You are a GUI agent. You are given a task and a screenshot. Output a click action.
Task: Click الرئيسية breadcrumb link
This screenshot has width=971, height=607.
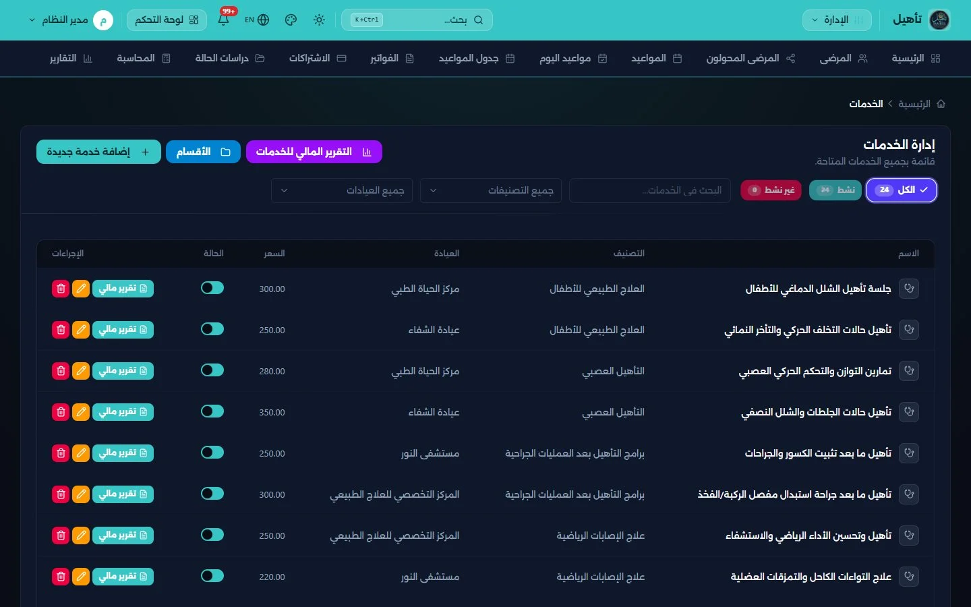tap(914, 104)
